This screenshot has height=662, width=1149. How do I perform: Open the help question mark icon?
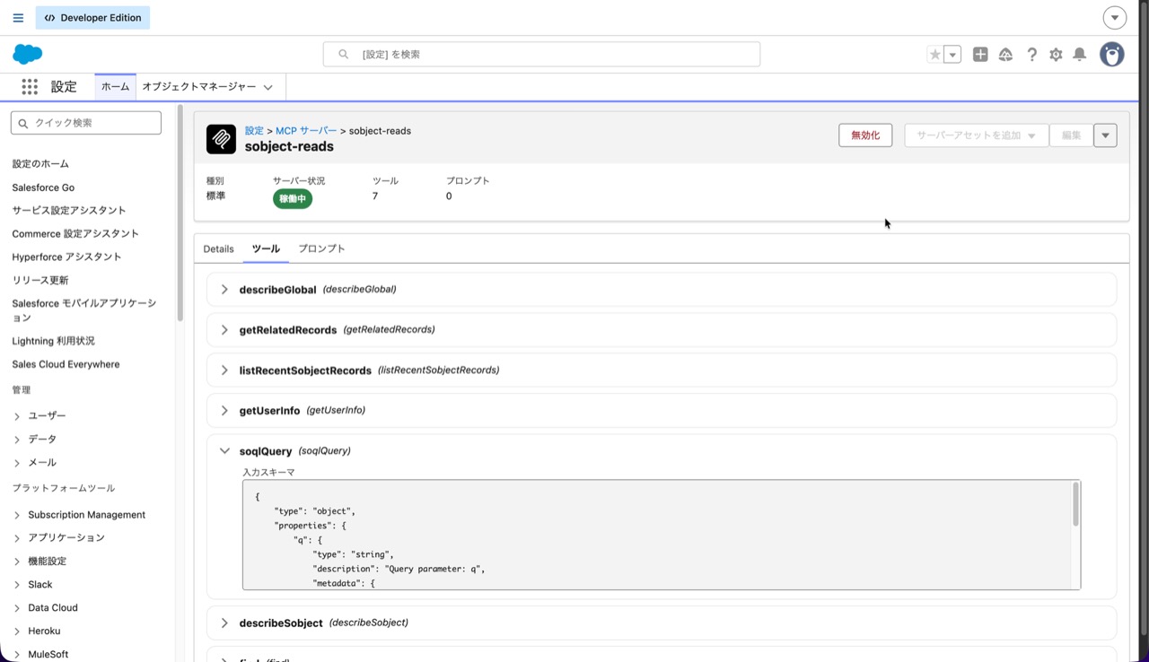[x=1031, y=55]
